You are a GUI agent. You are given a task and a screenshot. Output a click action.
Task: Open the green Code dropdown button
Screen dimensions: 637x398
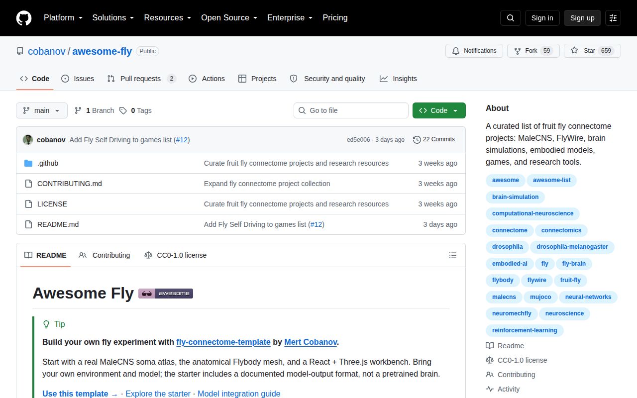[439, 110]
